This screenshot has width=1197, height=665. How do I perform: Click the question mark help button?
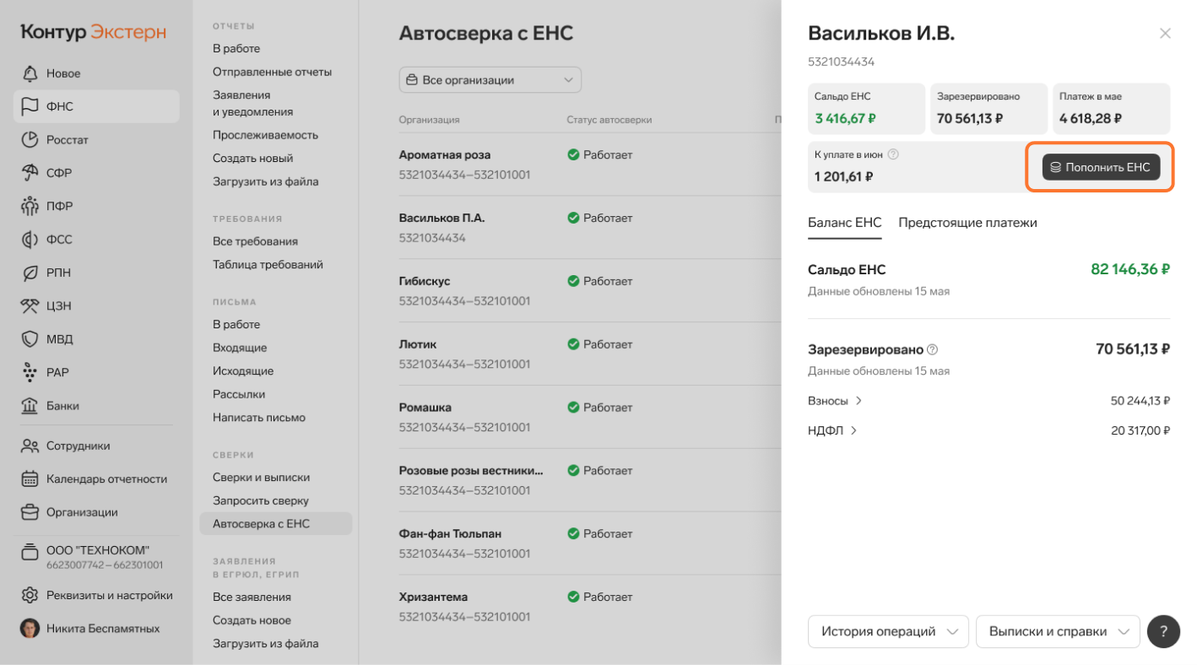[1164, 631]
